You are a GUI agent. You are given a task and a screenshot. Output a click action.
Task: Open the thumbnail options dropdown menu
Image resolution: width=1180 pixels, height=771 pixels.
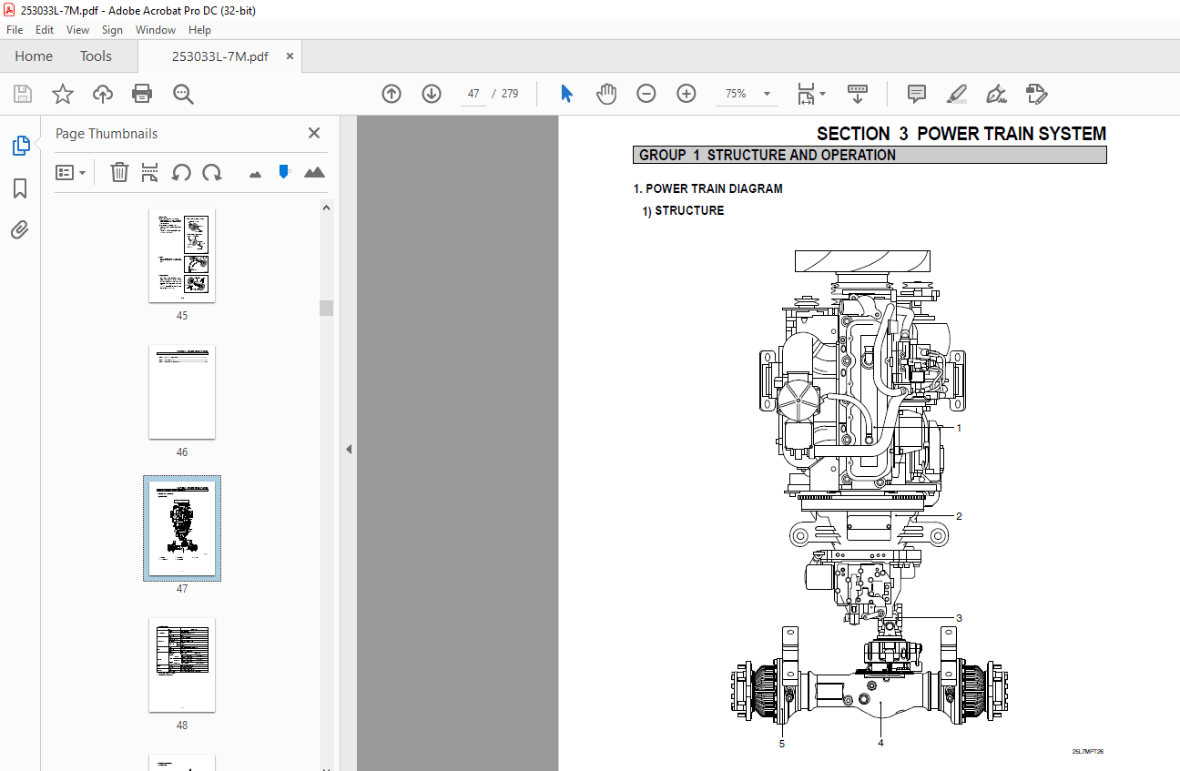pos(71,172)
